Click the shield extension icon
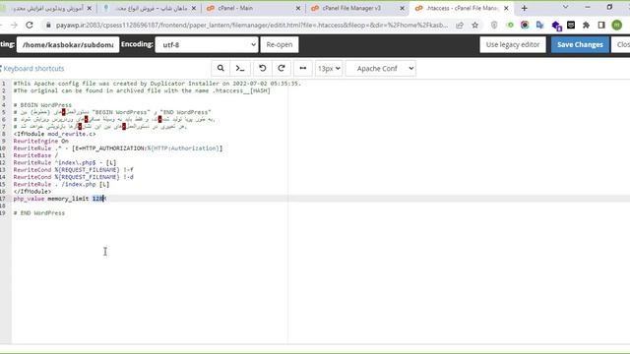This screenshot has width=630, height=354. [494, 25]
